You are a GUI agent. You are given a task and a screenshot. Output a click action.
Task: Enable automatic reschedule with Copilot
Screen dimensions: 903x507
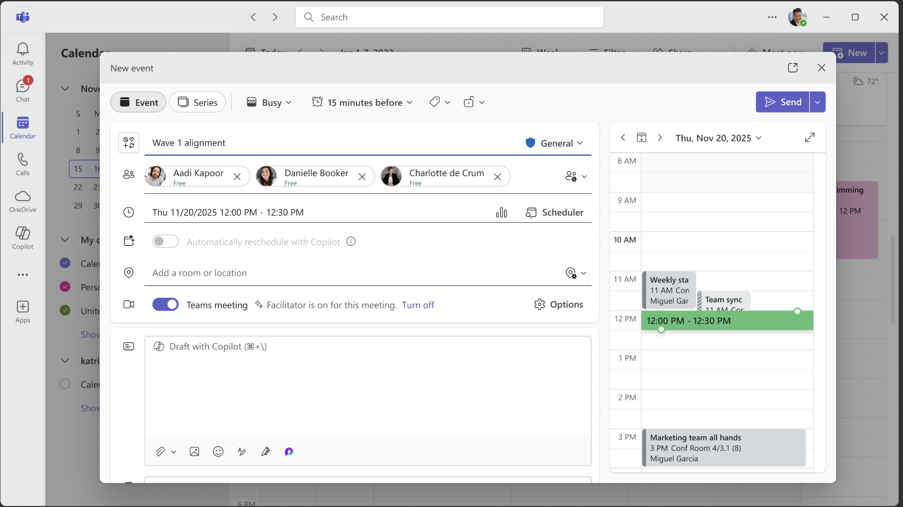coord(165,242)
